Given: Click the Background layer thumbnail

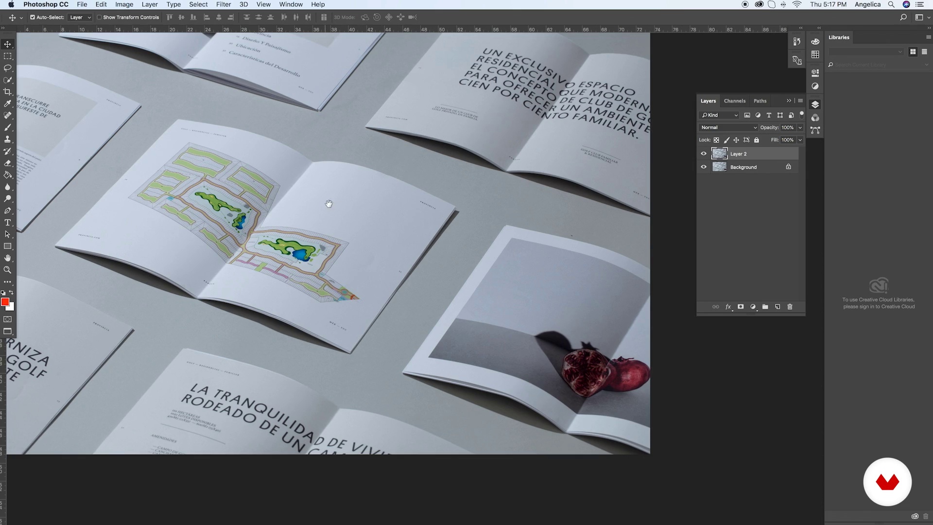Looking at the screenshot, I should point(719,167).
